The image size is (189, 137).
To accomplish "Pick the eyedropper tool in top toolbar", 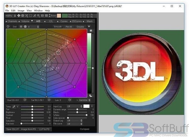I will (34, 16).
